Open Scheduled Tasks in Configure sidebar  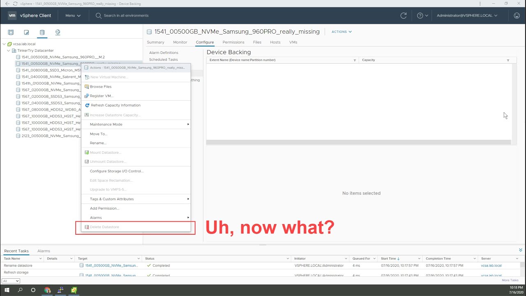tap(164, 60)
